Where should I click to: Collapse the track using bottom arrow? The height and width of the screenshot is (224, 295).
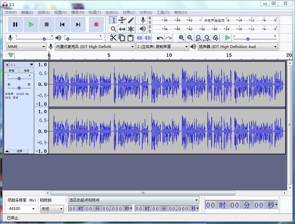(x=7, y=151)
